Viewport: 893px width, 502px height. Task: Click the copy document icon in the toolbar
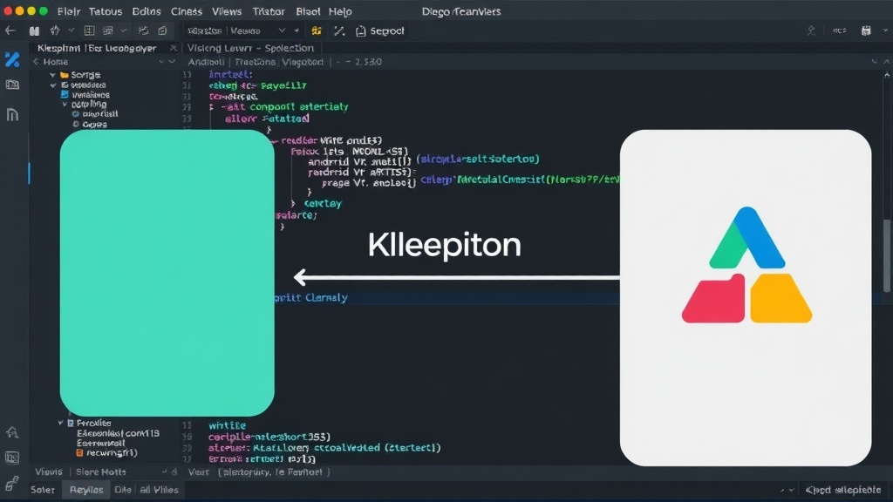[162, 31]
